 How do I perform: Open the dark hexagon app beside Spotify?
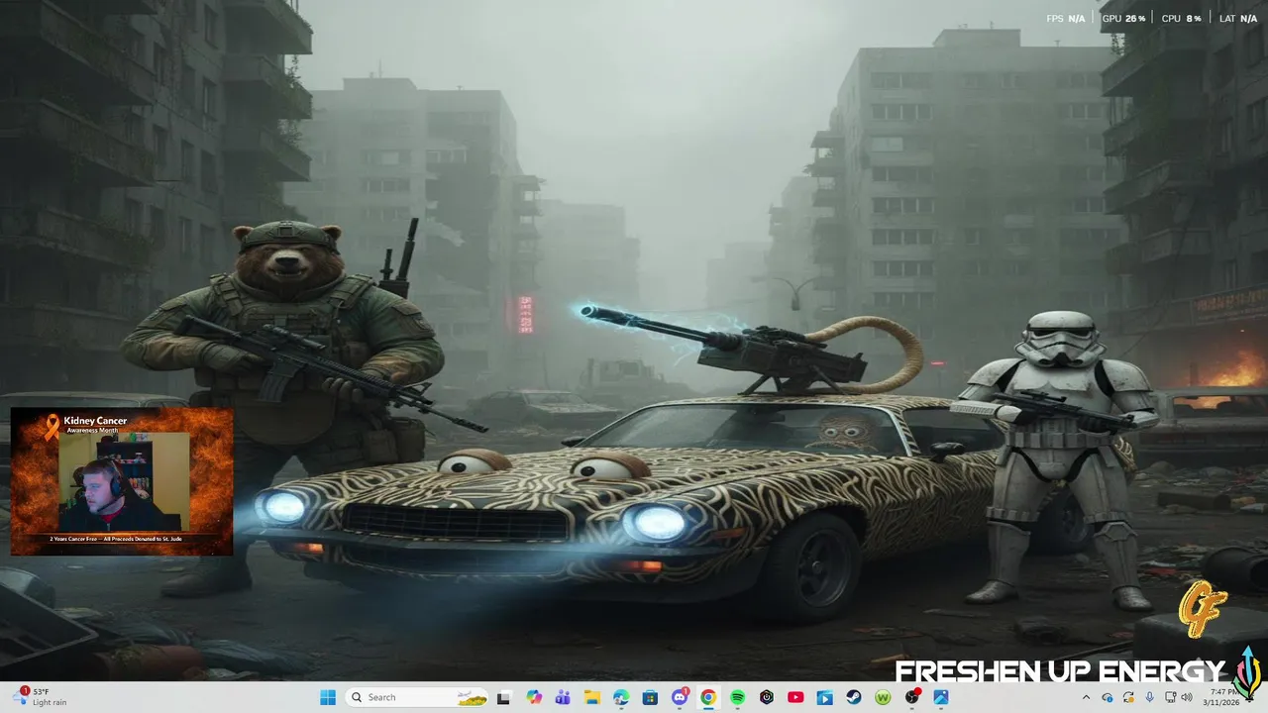pos(767,697)
